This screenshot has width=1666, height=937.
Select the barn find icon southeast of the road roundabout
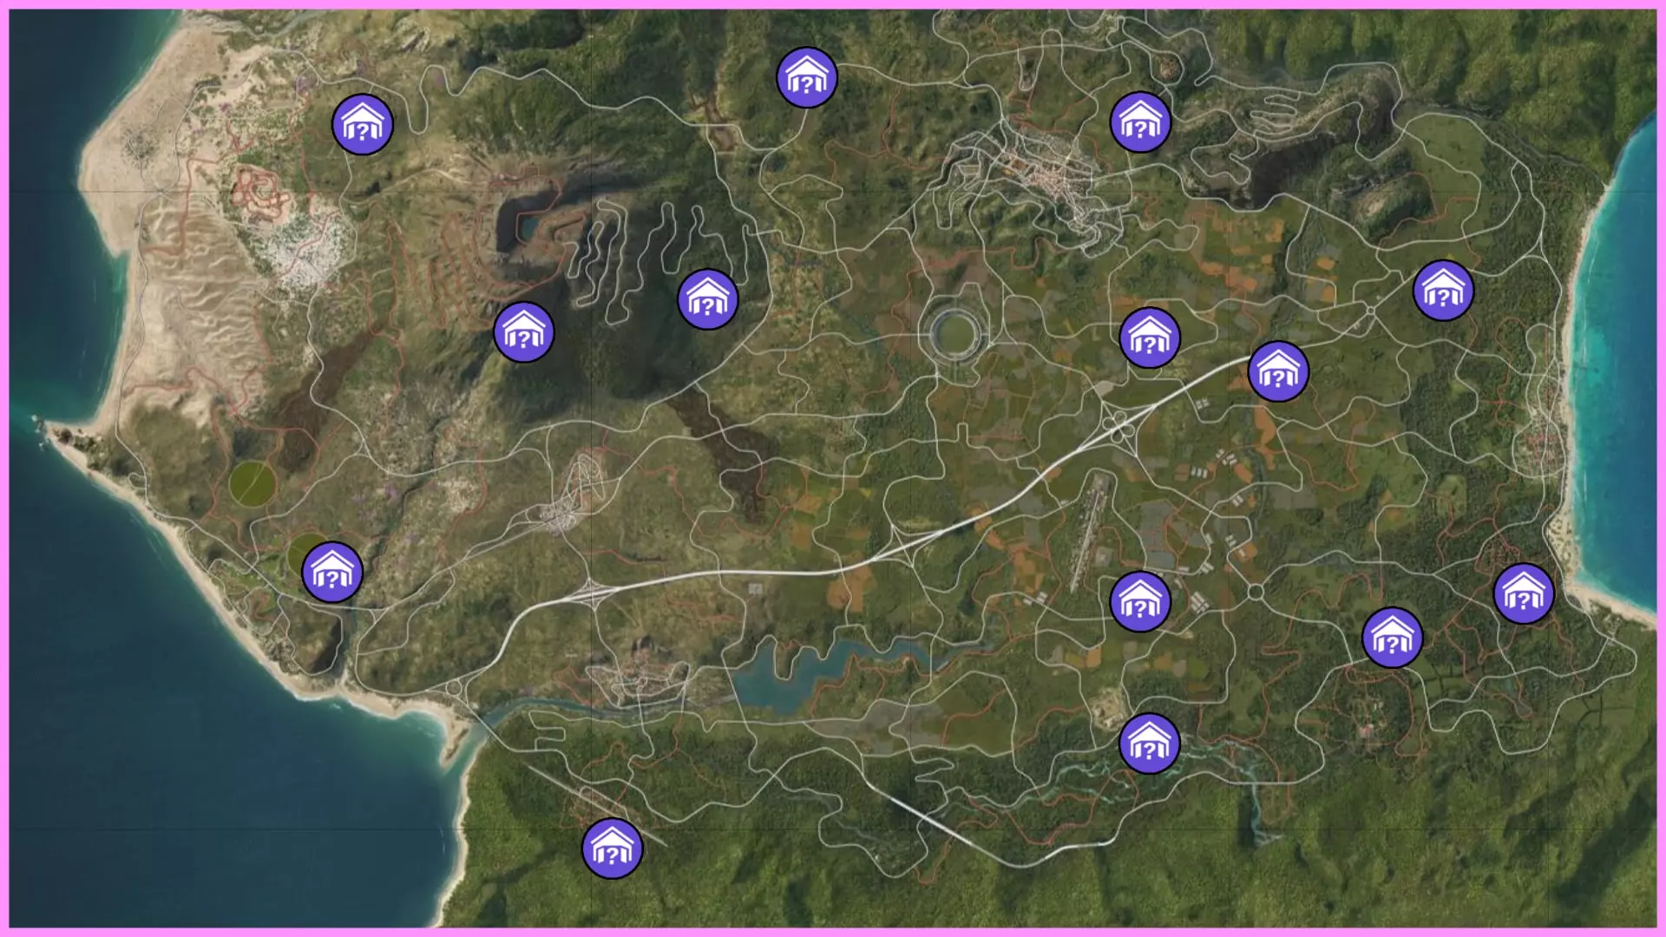pos(1392,638)
